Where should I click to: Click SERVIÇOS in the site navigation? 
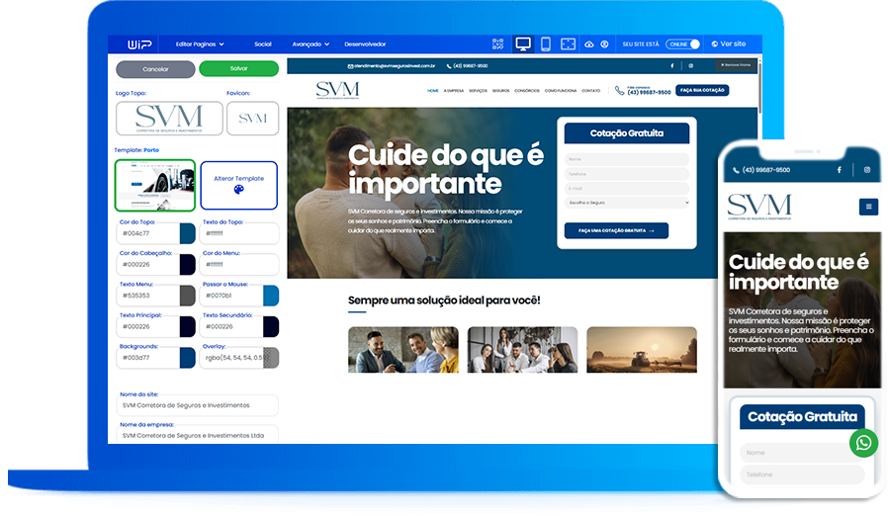click(478, 91)
